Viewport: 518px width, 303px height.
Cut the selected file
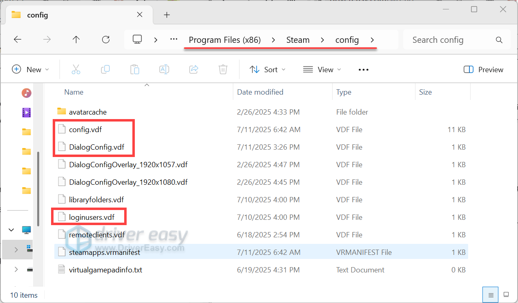(x=76, y=69)
